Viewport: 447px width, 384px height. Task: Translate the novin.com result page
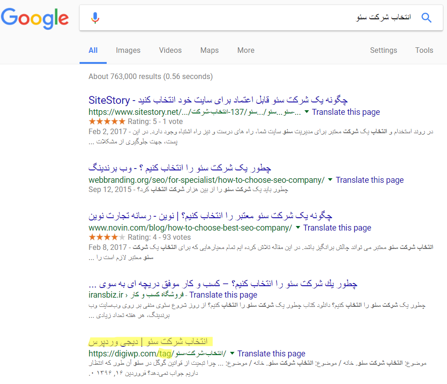[337, 228]
